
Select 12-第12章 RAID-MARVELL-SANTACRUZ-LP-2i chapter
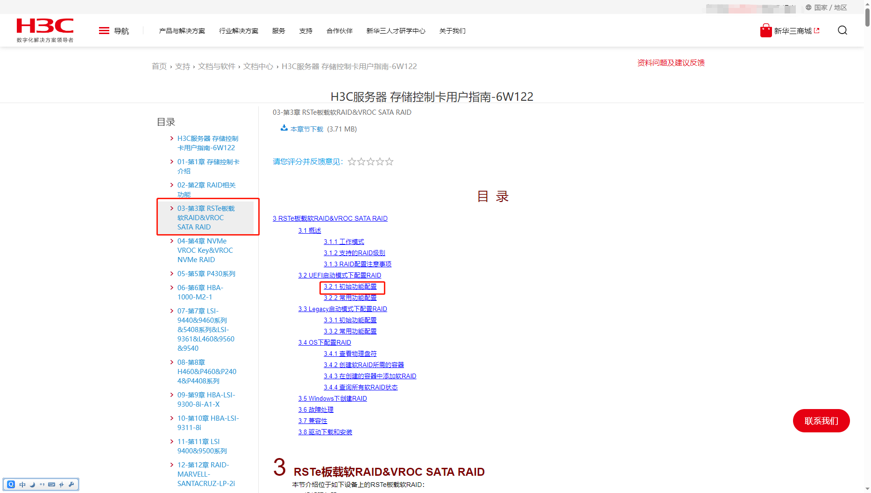[206, 474]
